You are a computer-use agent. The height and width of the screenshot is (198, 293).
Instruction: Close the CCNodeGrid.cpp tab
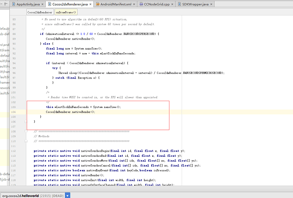pos(172,4)
